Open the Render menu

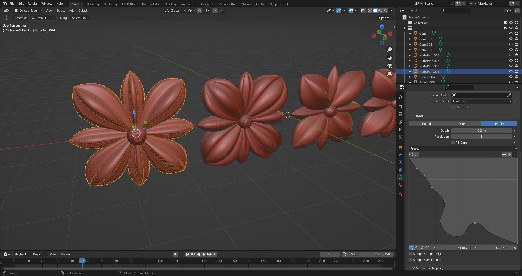coord(32,4)
